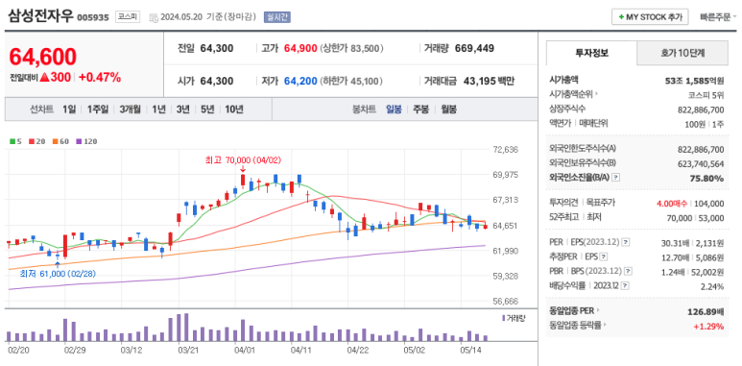
Task: Click the 실시간 badge
Action: 277,17
